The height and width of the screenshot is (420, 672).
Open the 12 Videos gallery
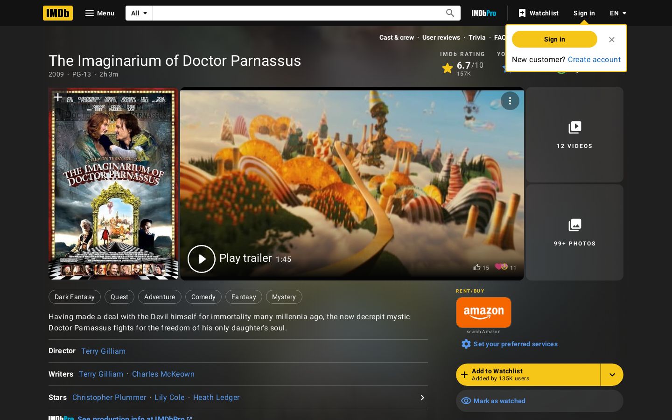574,134
